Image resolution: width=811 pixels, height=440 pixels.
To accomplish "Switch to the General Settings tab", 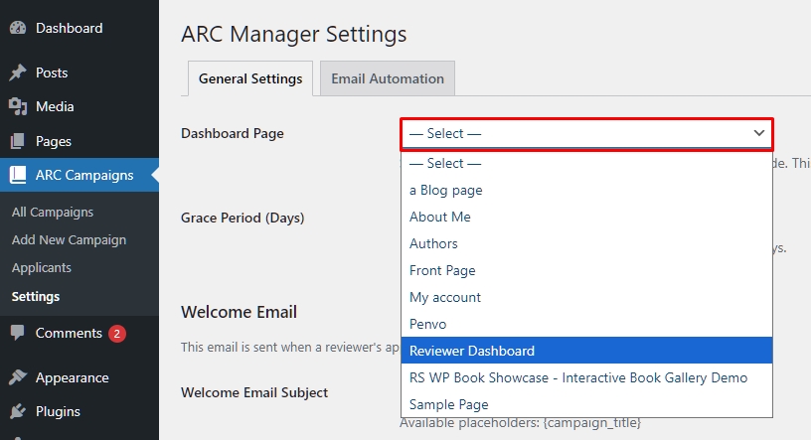I will pos(250,78).
